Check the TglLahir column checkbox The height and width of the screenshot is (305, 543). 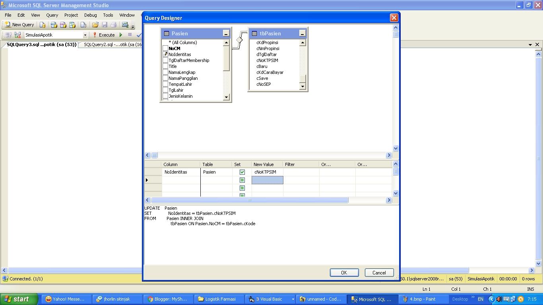point(165,90)
